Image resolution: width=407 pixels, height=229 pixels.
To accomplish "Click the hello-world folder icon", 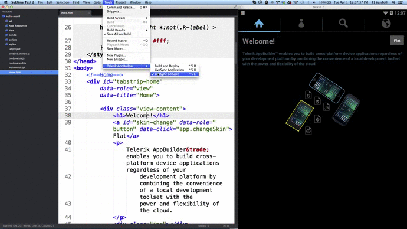I will pyautogui.click(x=4, y=16).
